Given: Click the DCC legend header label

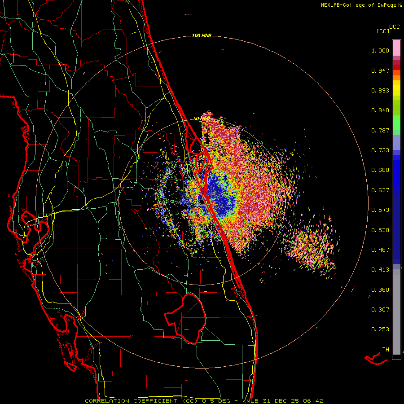Looking at the screenshot, I should pyautogui.click(x=395, y=27).
